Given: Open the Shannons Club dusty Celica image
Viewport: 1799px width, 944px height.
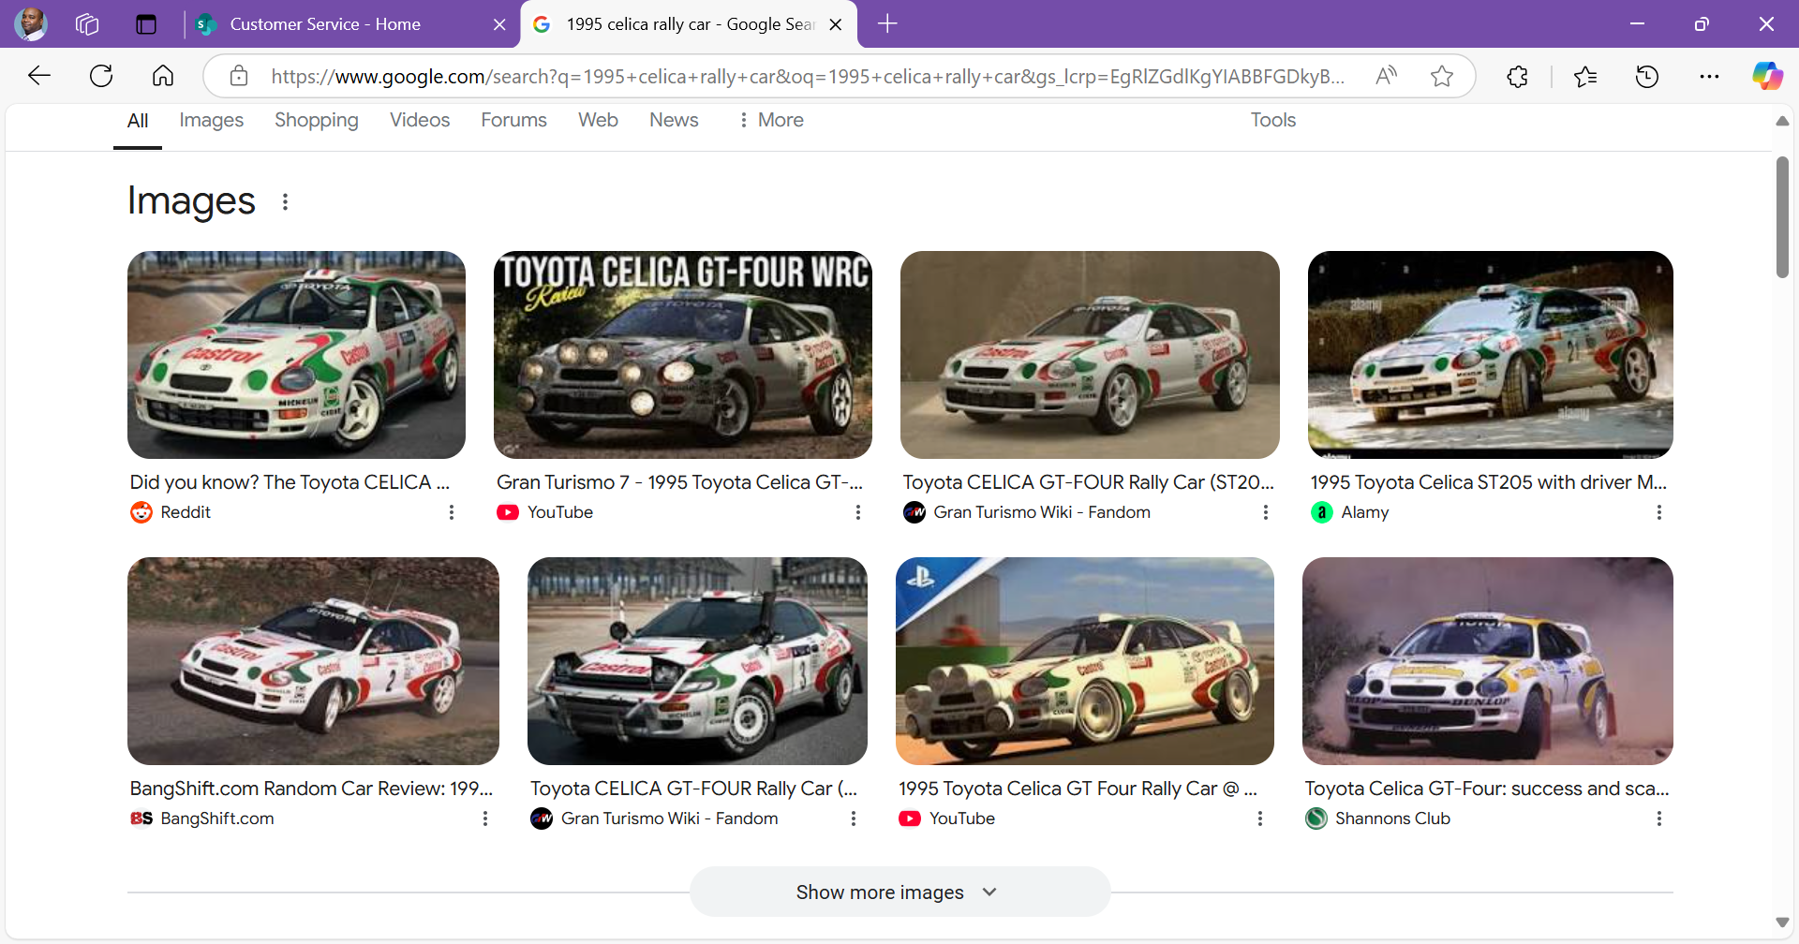Looking at the screenshot, I should point(1488,661).
